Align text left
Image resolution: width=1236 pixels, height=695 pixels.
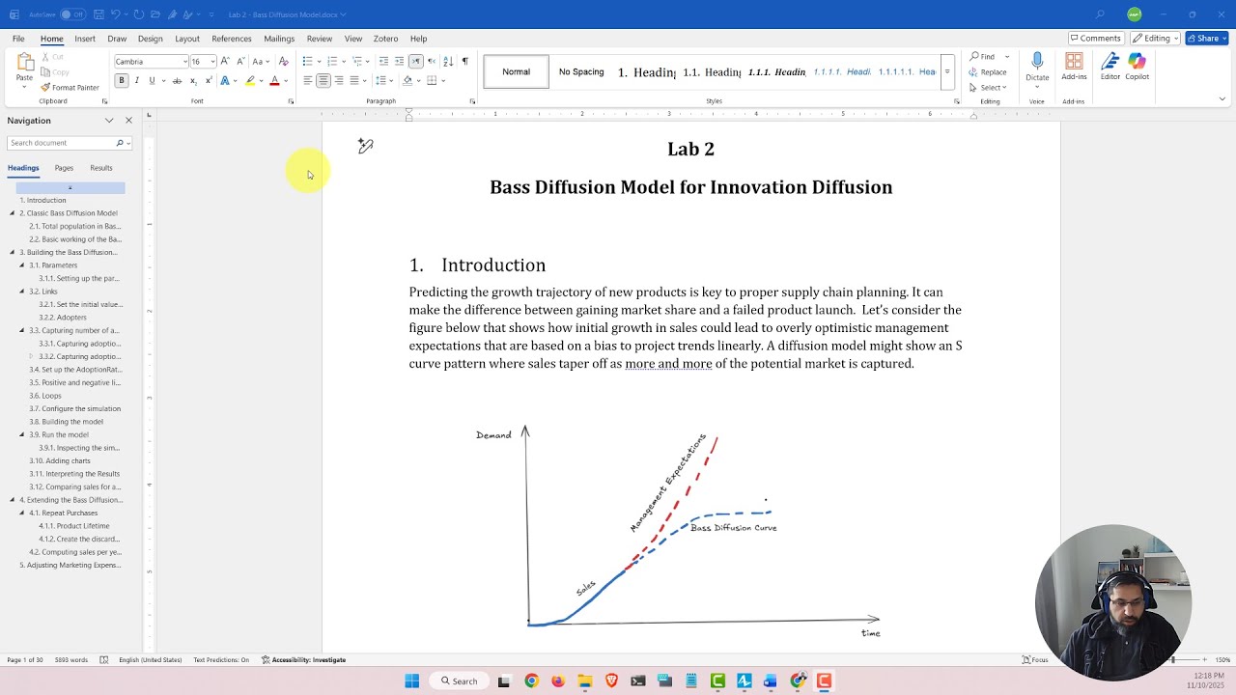[308, 80]
